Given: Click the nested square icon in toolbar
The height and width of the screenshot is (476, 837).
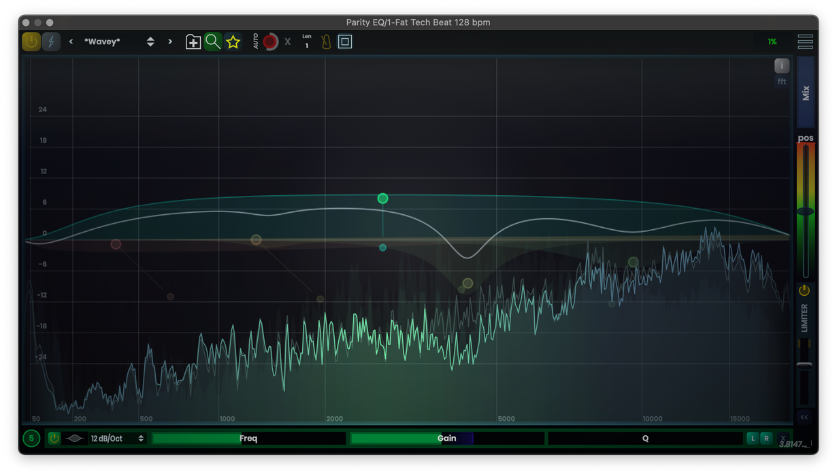Looking at the screenshot, I should click(x=345, y=42).
